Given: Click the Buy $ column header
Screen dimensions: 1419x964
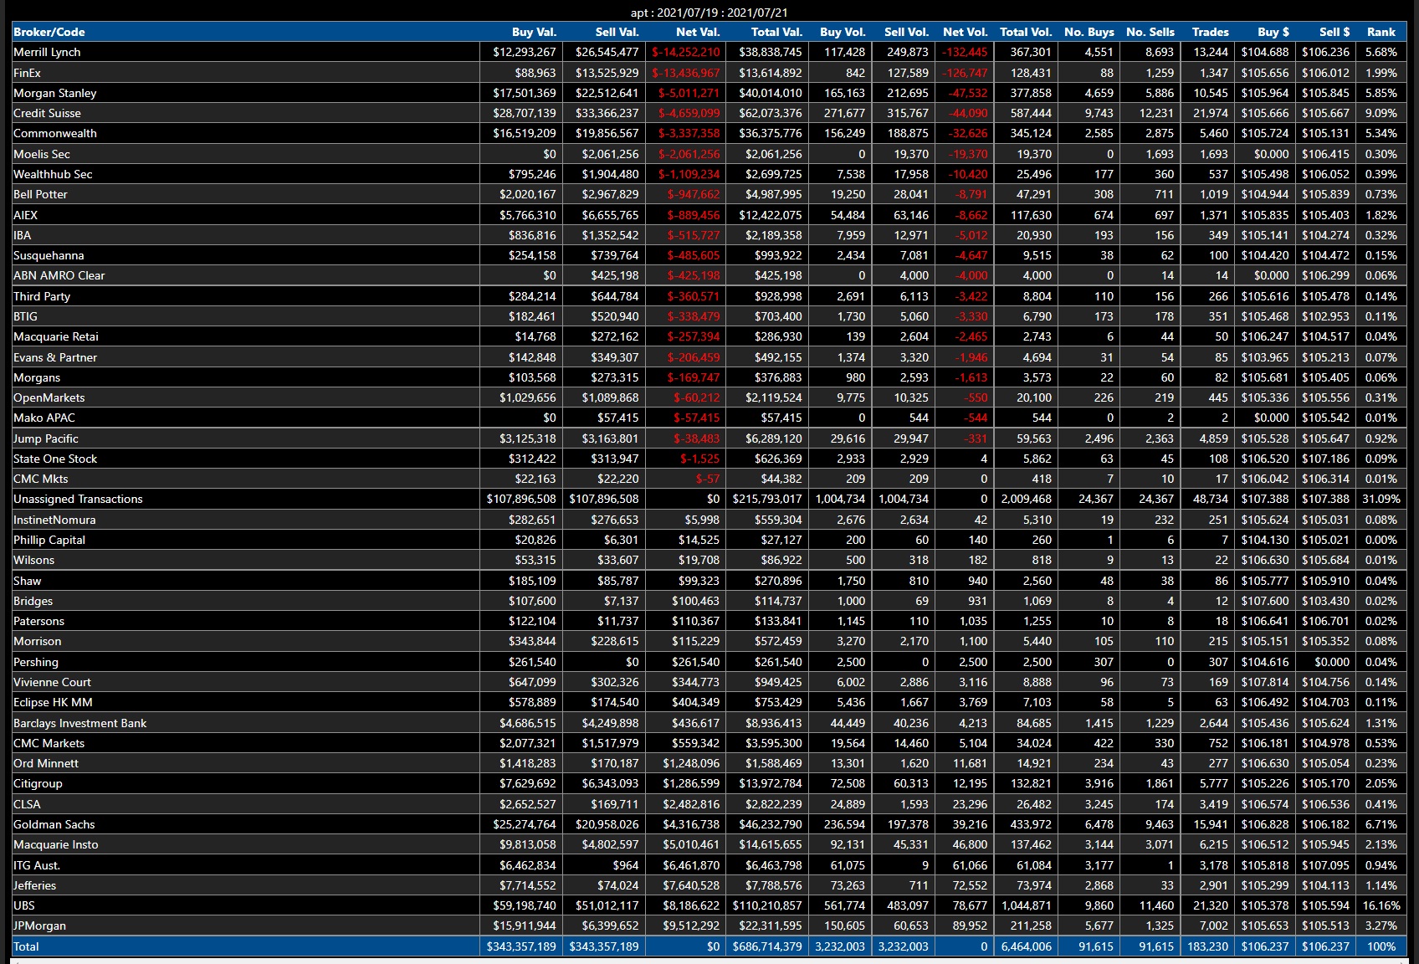Looking at the screenshot, I should pos(1273,32).
